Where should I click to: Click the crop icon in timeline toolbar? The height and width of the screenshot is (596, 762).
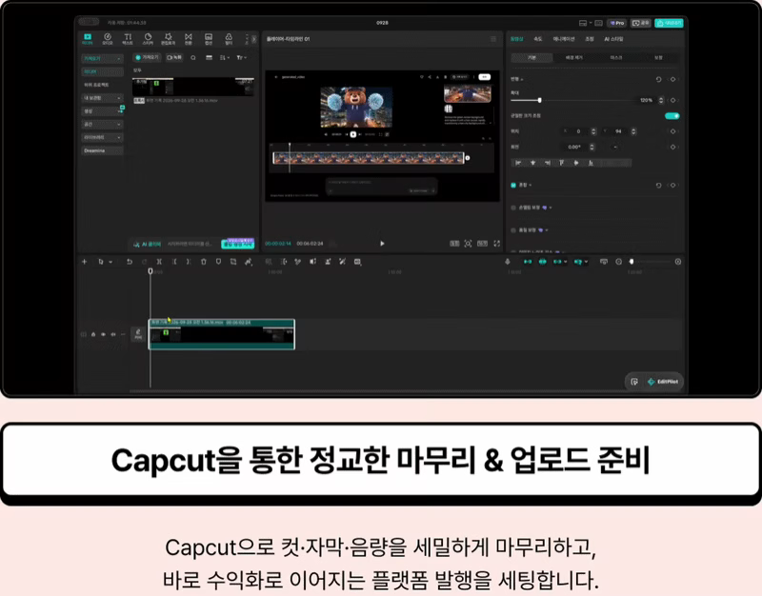pos(233,262)
